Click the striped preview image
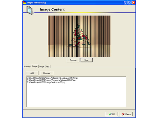This screenshot has height=118, width=158. pos(79,36)
